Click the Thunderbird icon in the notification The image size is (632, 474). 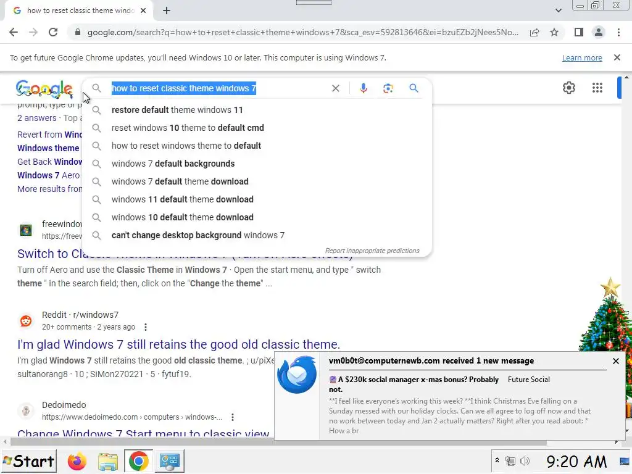tap(297, 375)
